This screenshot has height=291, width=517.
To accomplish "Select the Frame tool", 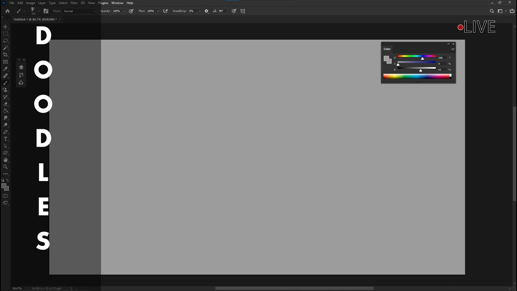I will (5, 62).
